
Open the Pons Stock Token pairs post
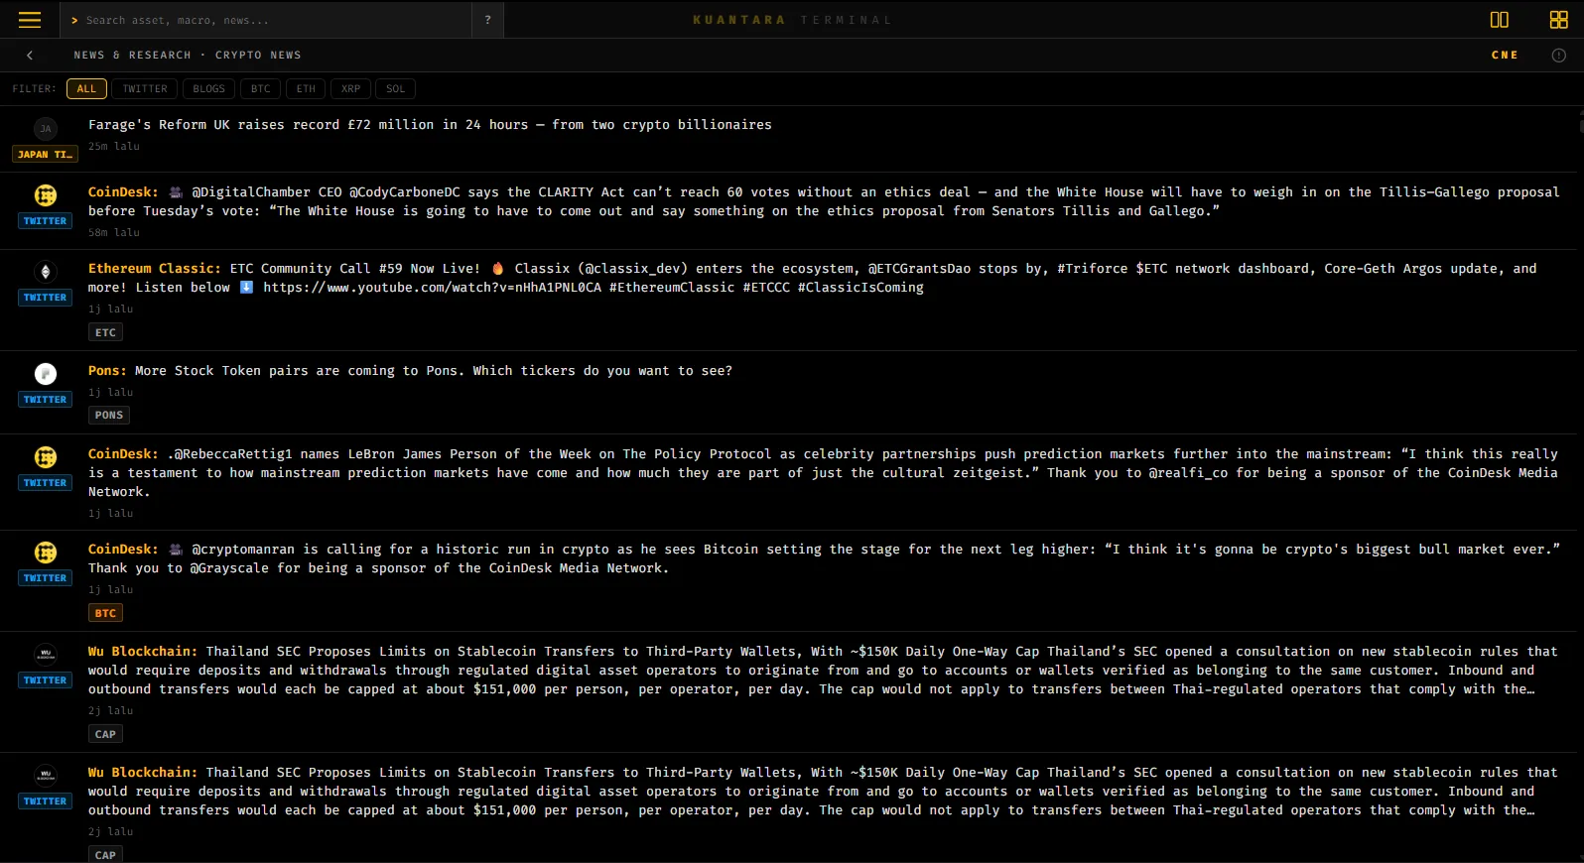point(434,371)
